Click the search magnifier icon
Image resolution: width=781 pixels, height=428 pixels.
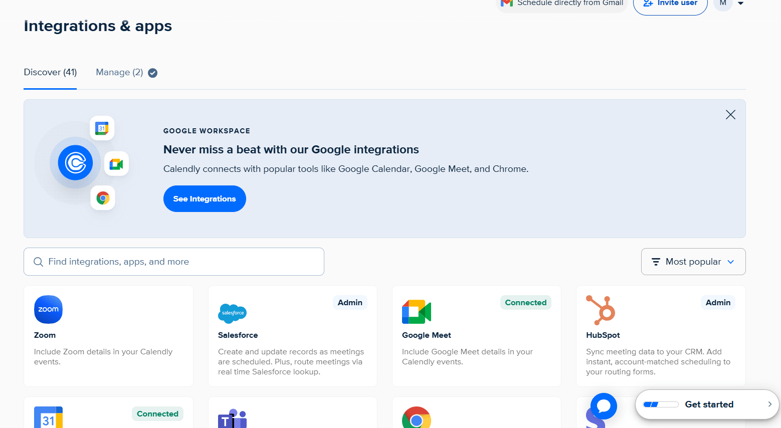pyautogui.click(x=39, y=262)
